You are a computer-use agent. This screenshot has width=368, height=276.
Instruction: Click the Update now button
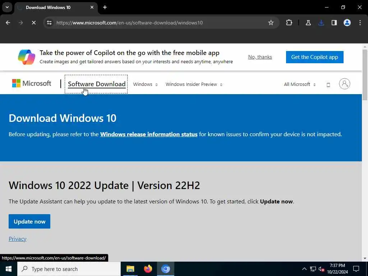(x=29, y=221)
